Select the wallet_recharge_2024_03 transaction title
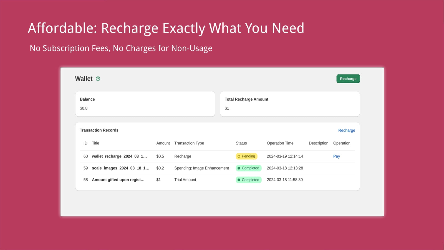 pyautogui.click(x=119, y=156)
